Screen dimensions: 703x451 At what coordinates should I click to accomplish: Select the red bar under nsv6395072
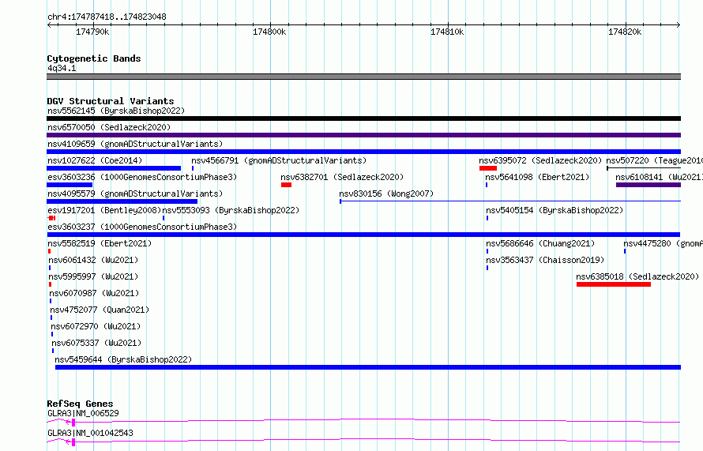coord(488,168)
